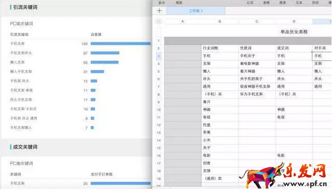Click the 成交关键词 section heading

(25, 147)
